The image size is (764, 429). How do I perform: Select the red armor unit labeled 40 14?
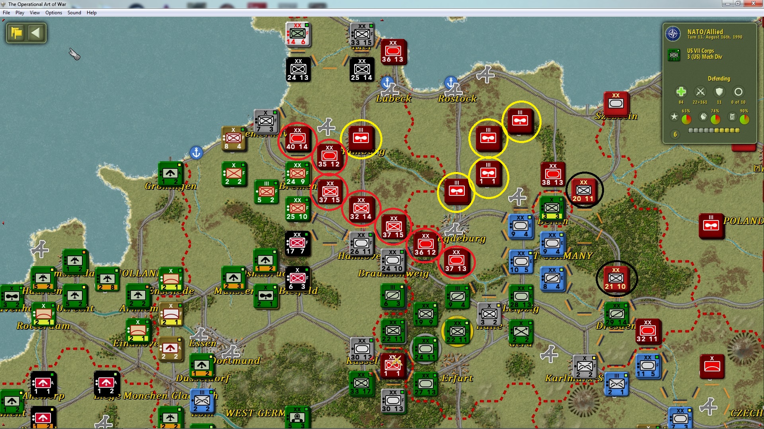297,139
